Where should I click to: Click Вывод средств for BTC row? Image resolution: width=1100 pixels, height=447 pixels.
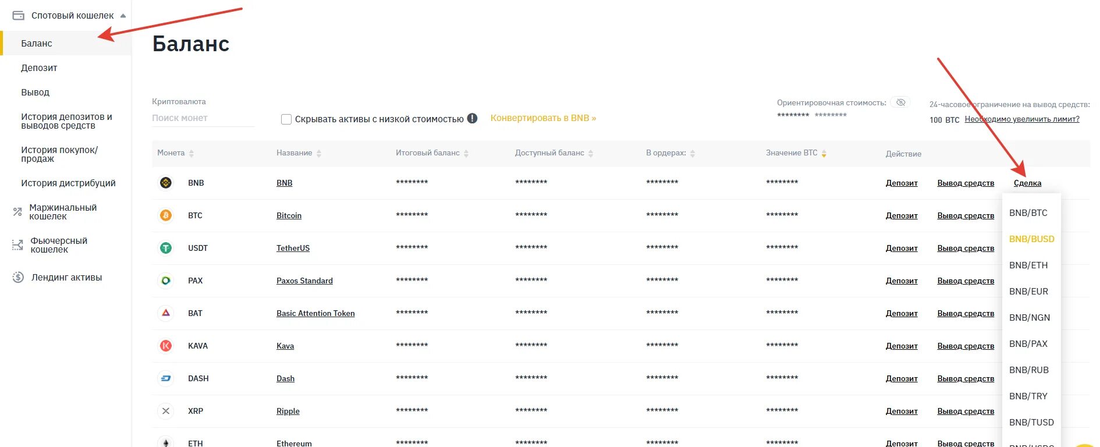point(966,215)
